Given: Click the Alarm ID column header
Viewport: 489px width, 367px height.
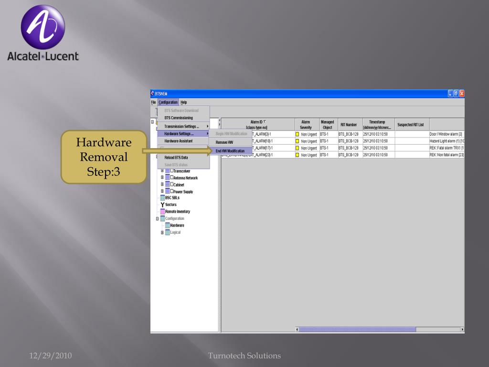Looking at the screenshot, I should pos(258,125).
